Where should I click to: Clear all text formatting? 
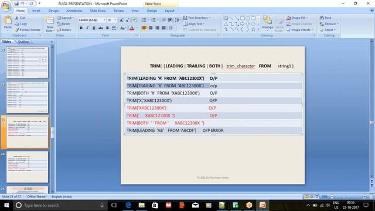(135, 20)
